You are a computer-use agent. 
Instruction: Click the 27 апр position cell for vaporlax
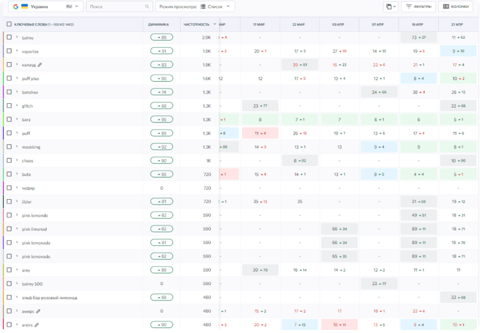click(458, 51)
